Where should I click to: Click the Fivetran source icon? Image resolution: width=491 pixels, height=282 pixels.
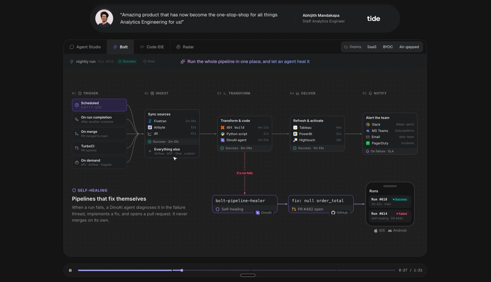click(x=150, y=121)
